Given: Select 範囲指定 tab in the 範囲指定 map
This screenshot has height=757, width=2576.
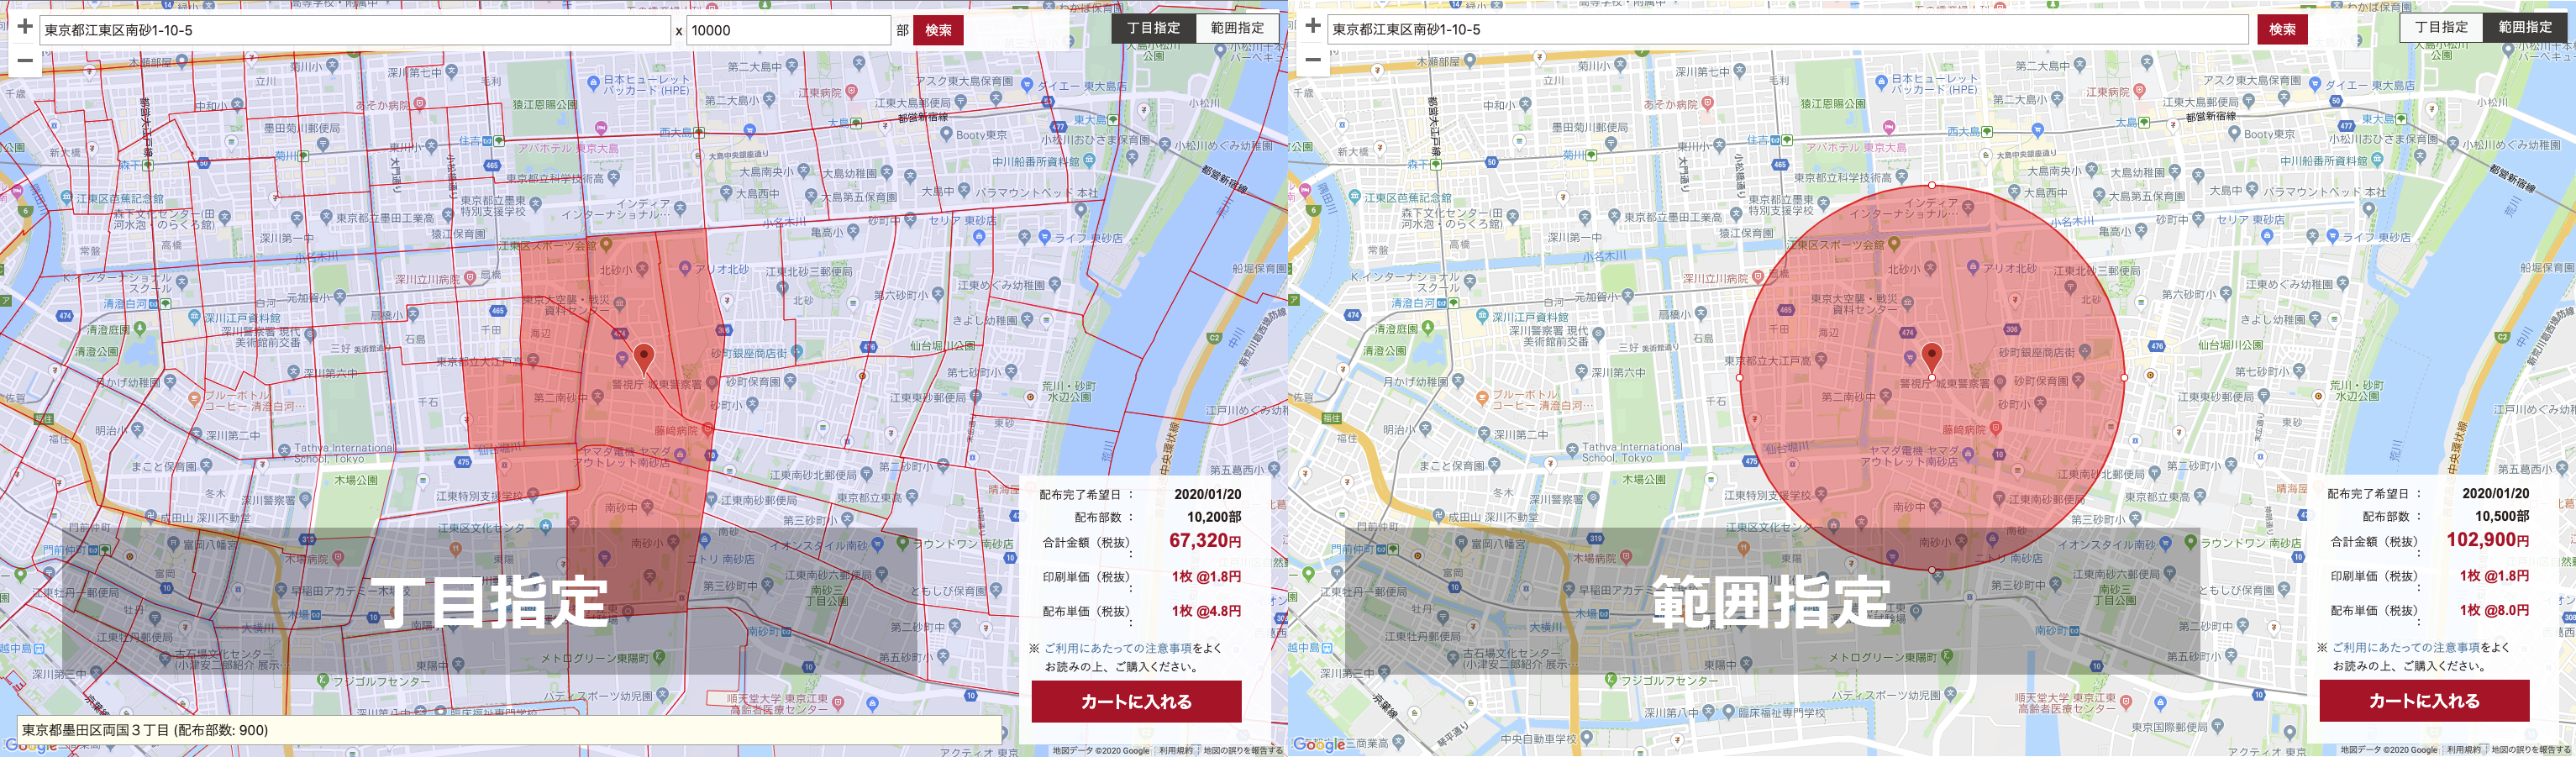Looking at the screenshot, I should click(2525, 27).
